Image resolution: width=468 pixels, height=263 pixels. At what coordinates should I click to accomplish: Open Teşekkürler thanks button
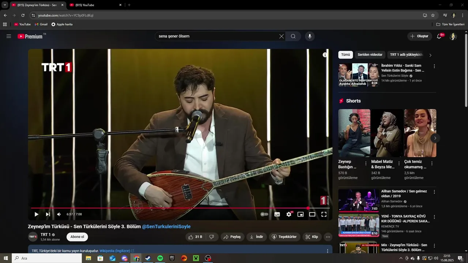(284, 237)
